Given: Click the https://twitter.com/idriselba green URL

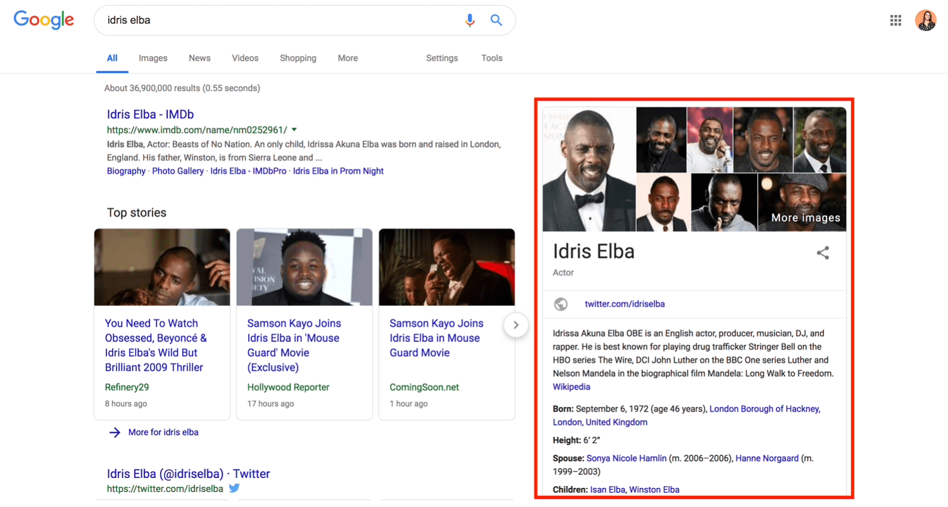Looking at the screenshot, I should 165,489.
